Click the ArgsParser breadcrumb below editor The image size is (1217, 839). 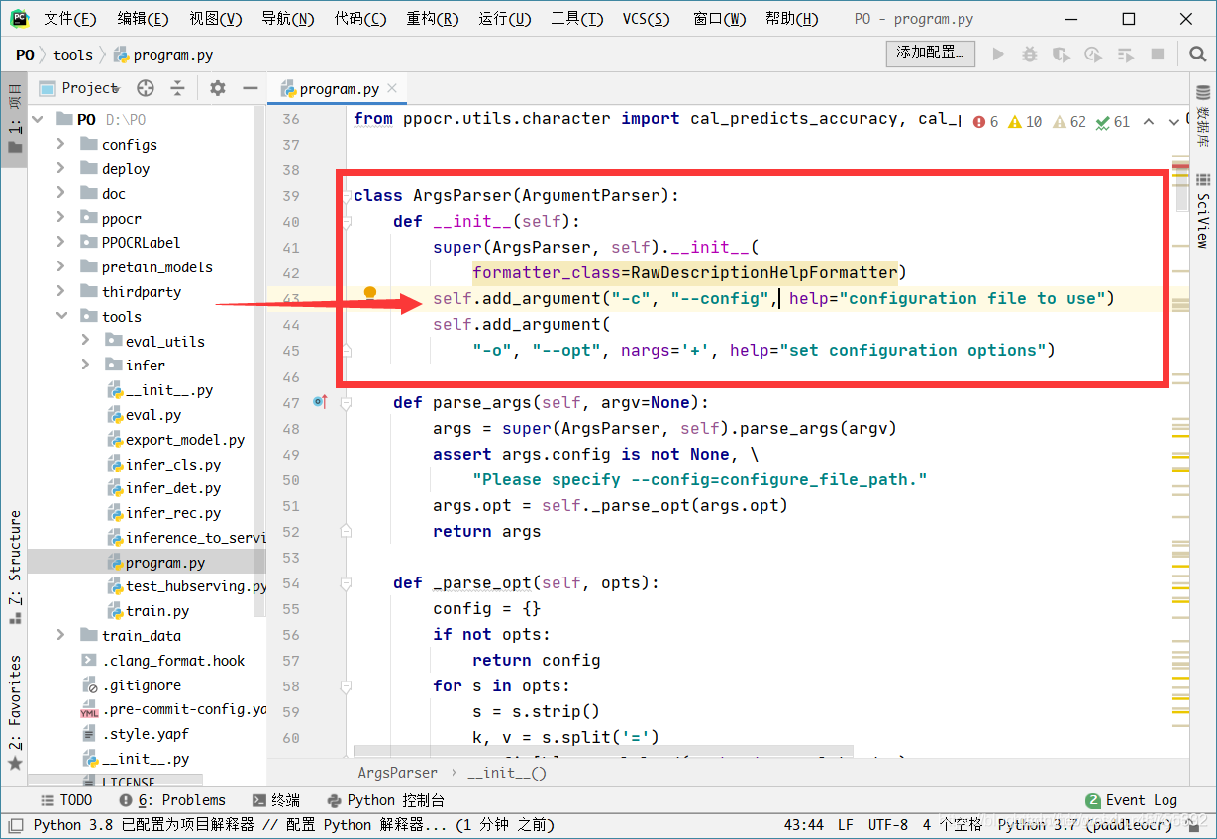click(397, 773)
